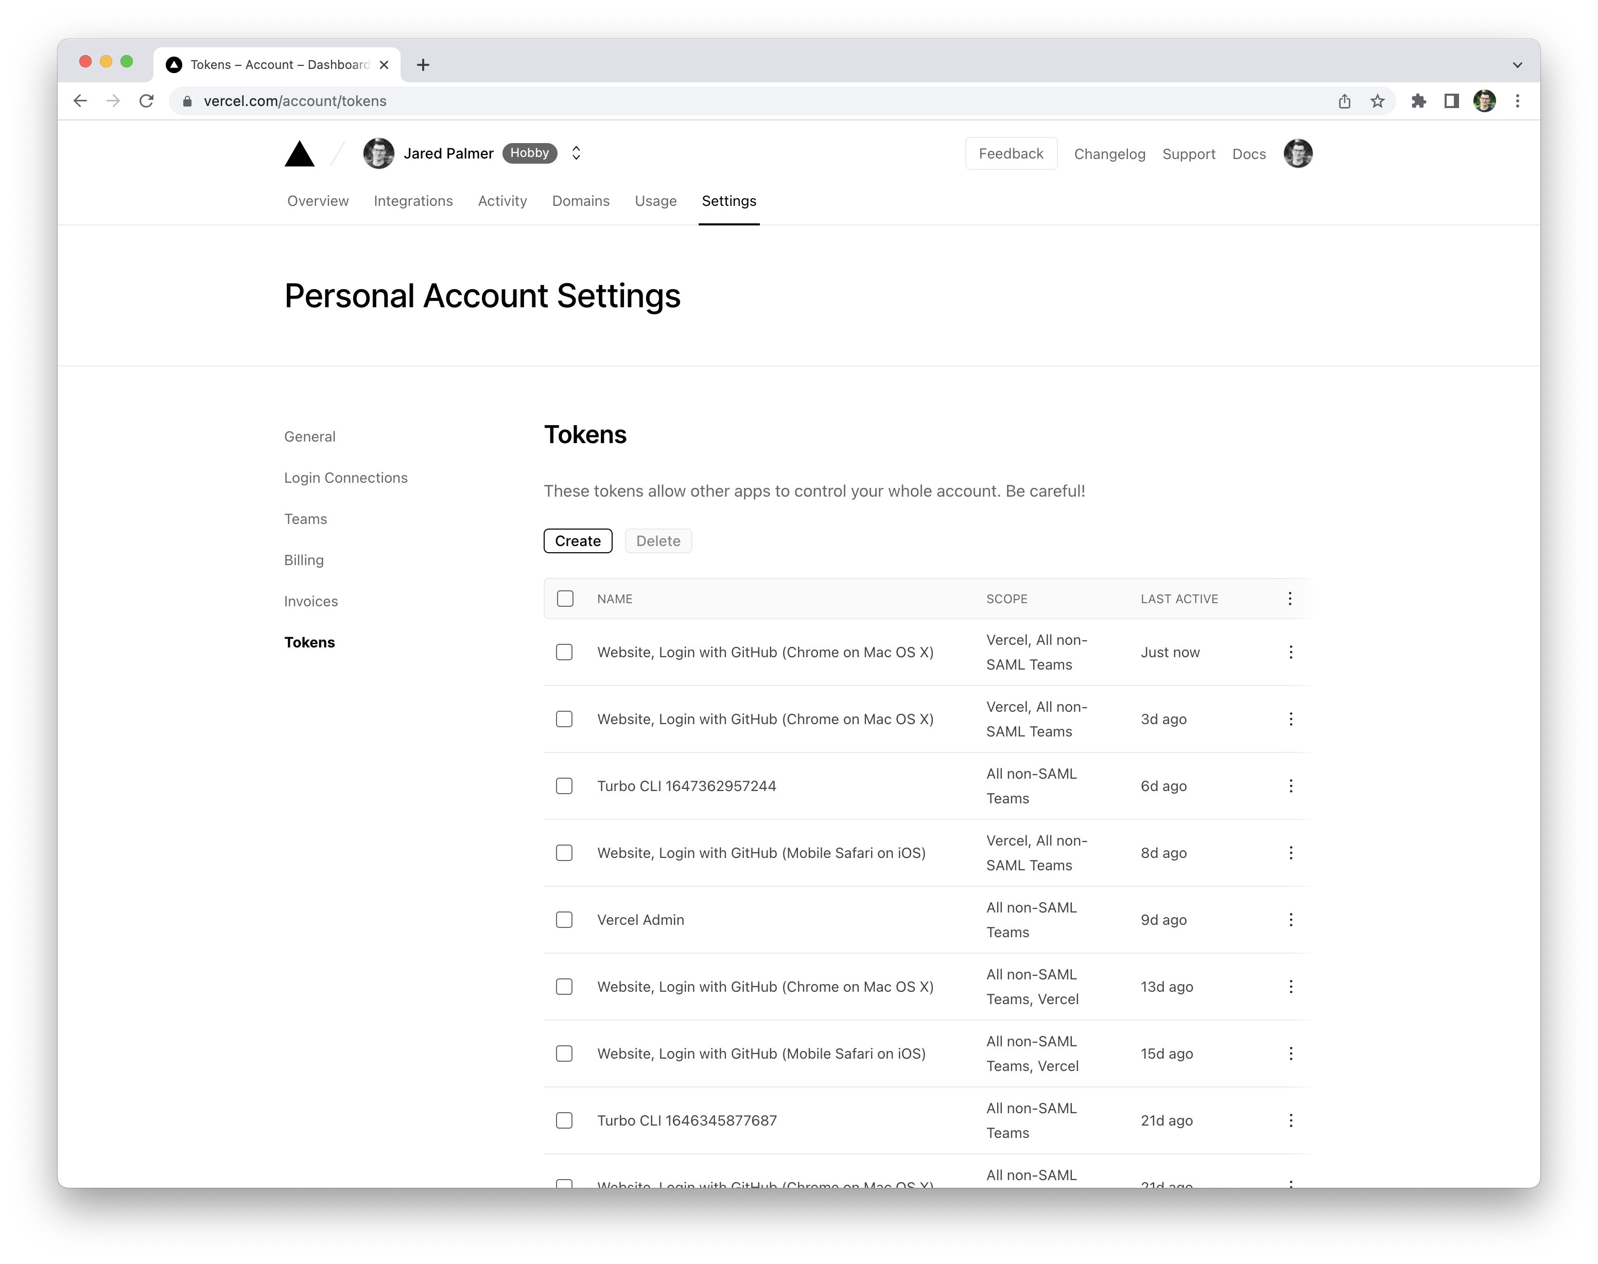Bookmark this page with the star icon

click(1378, 101)
